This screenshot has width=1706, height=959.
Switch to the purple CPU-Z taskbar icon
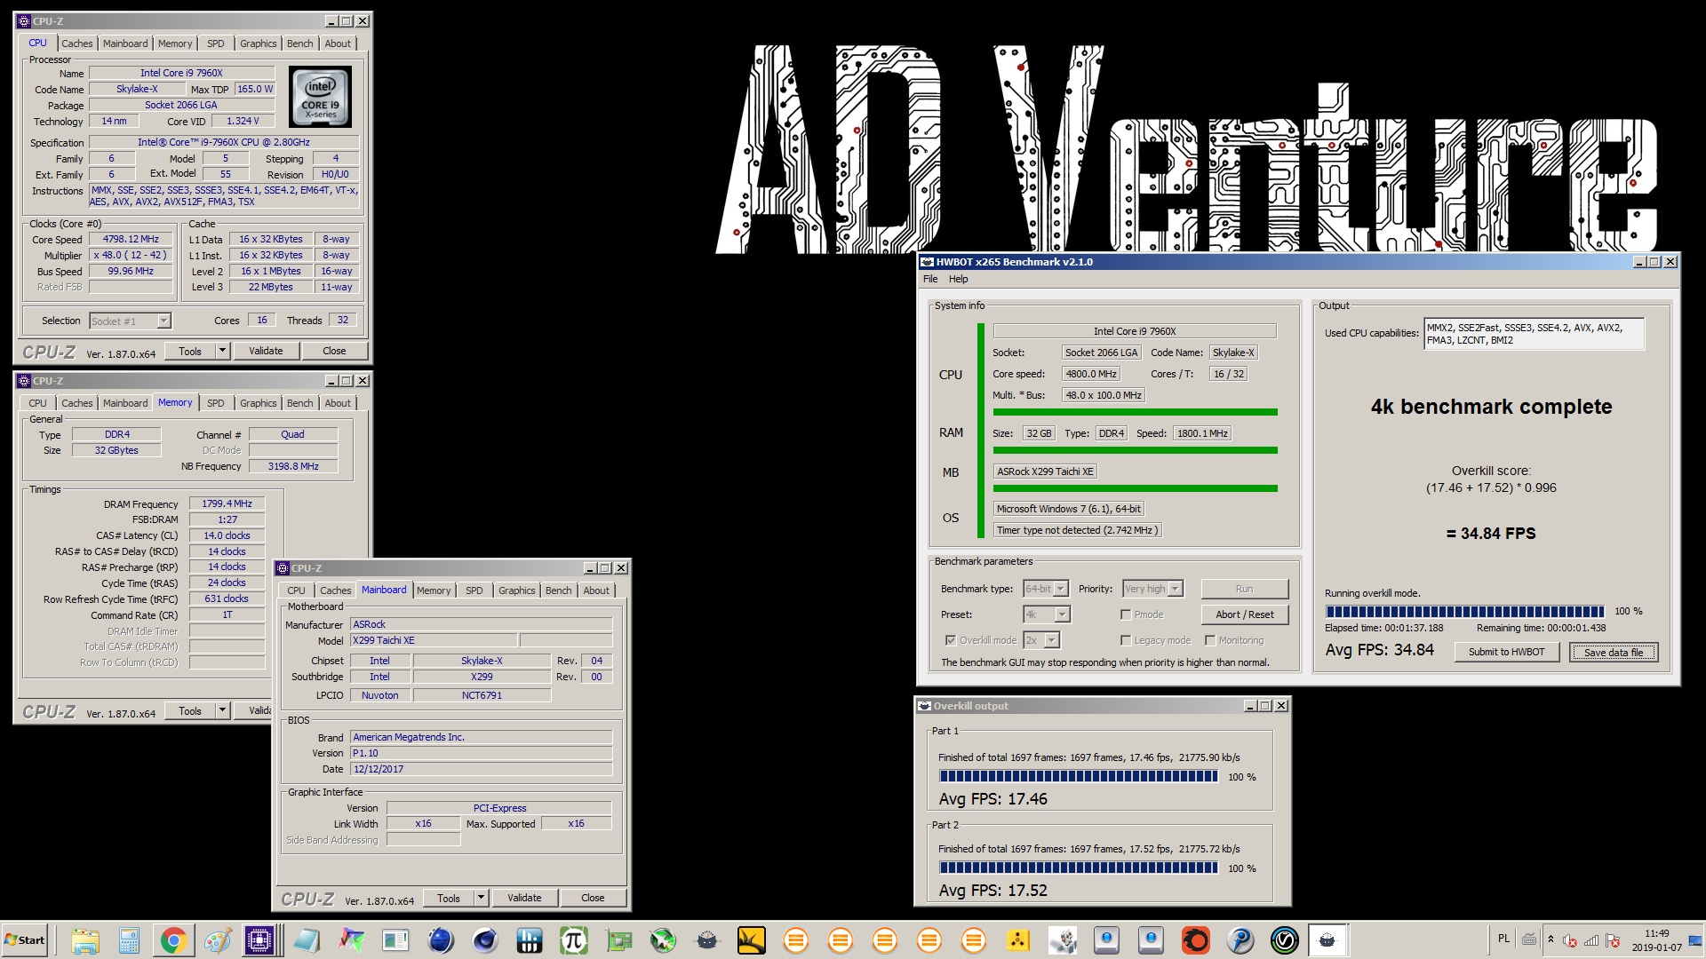click(x=260, y=940)
